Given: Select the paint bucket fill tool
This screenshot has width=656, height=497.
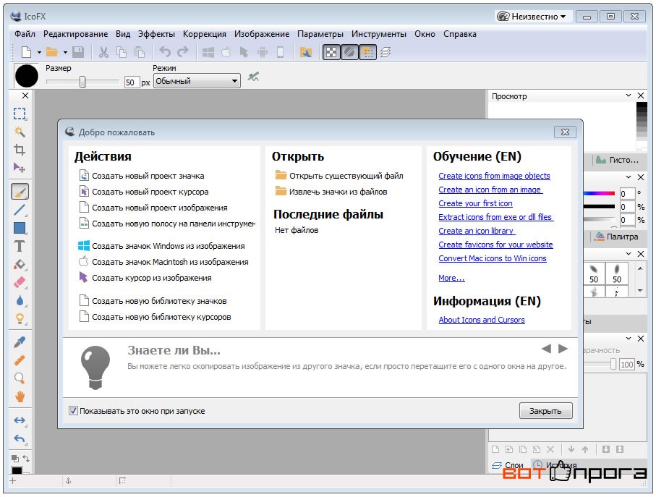Looking at the screenshot, I should click(x=20, y=264).
